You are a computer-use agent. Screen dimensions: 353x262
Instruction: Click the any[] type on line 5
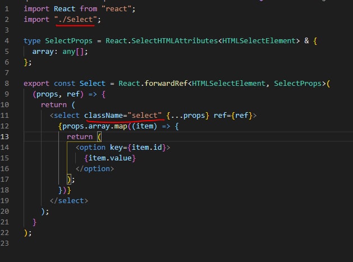[x=73, y=52]
